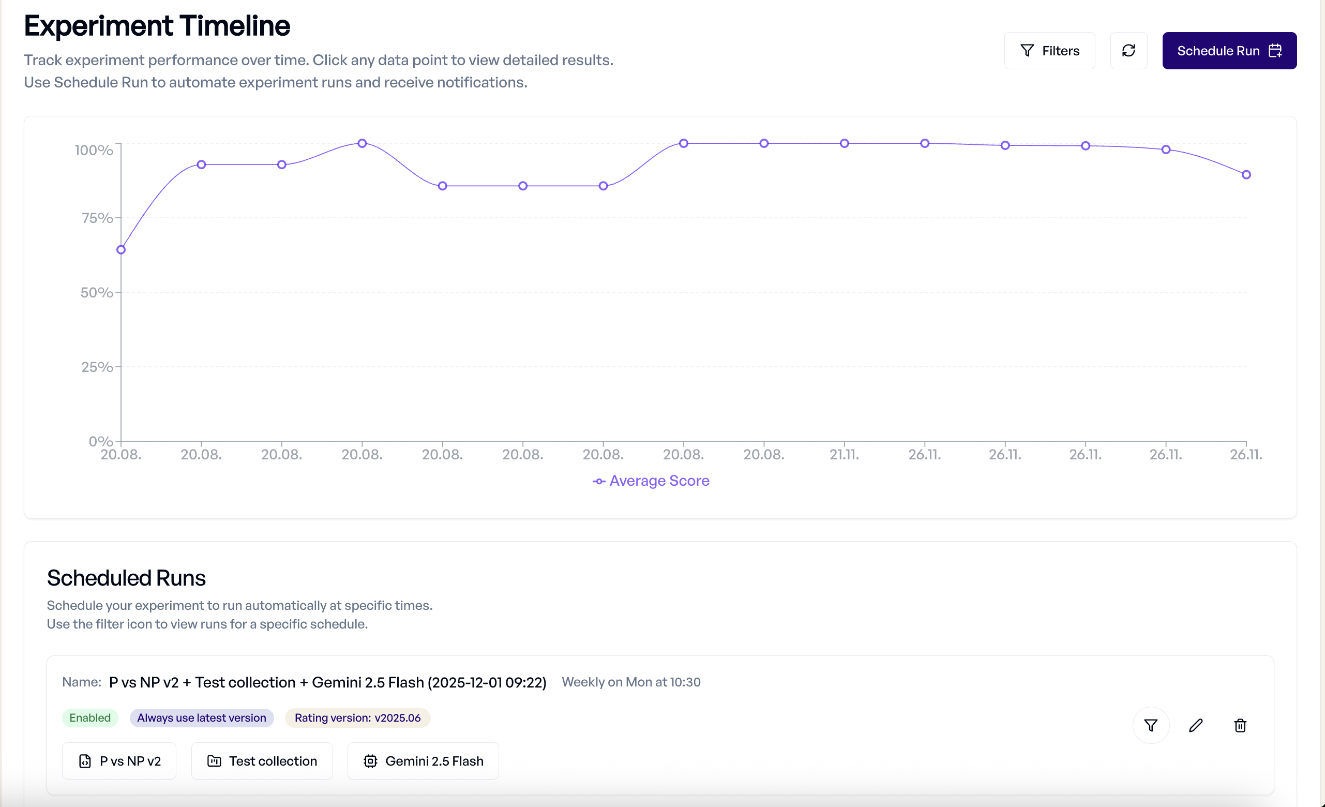This screenshot has height=807, width=1325.
Task: Filter runs by this schedule icon
Action: pos(1150,725)
